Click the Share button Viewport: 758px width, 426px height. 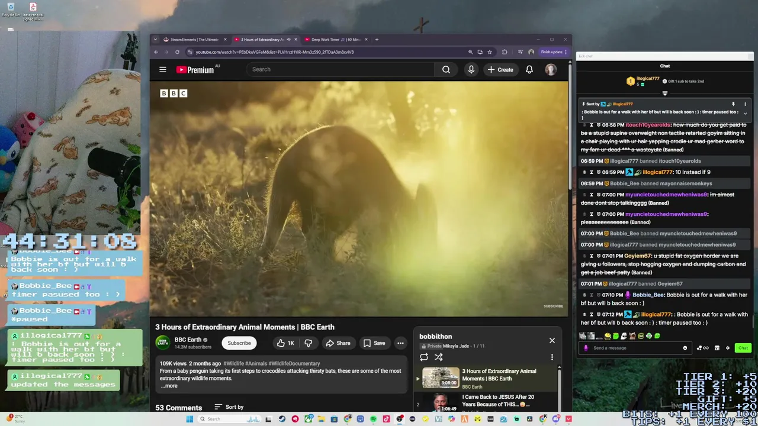[338, 343]
